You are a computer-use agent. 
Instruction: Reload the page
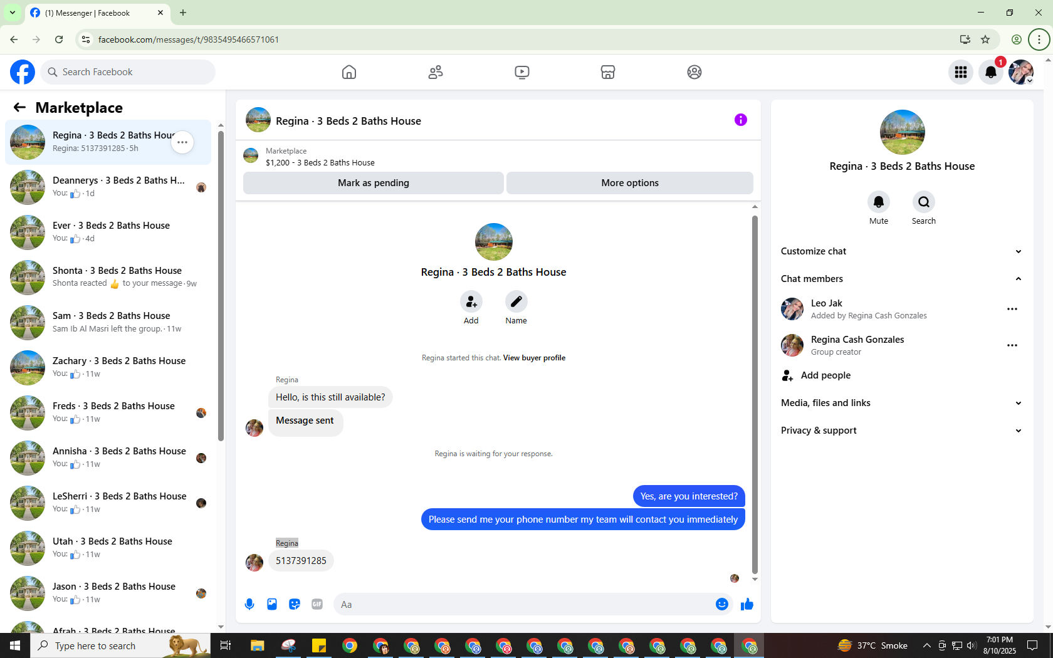[x=59, y=39]
